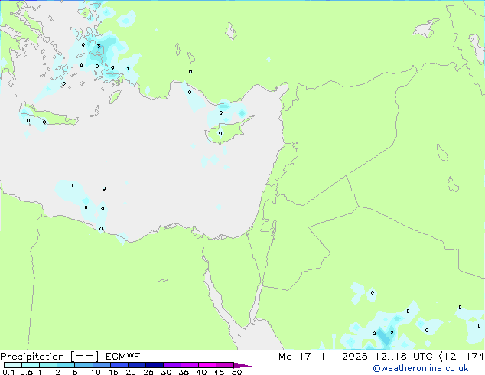Click the precipitation value "3" on map
485x375 pixels.
pos(99,47)
